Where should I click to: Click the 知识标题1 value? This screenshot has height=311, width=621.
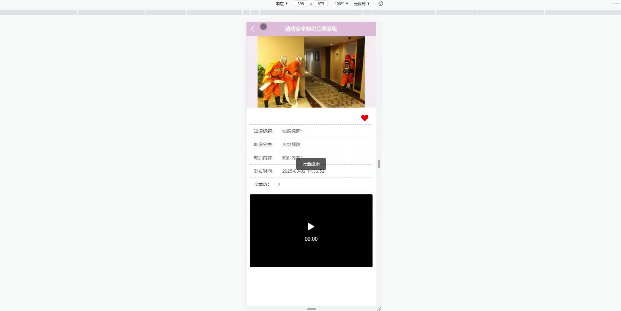coord(292,131)
